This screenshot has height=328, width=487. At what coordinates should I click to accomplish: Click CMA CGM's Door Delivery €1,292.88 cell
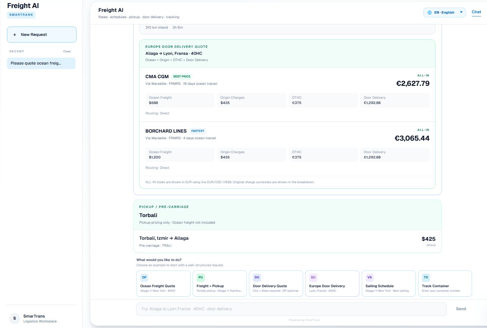point(395,100)
